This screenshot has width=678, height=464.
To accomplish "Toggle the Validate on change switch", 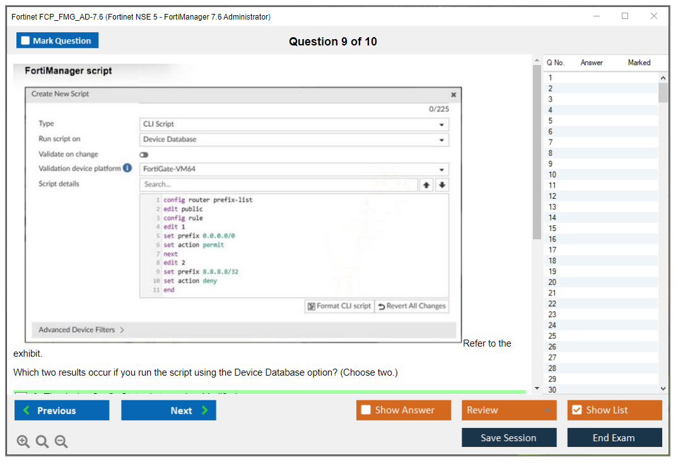I will click(x=144, y=154).
